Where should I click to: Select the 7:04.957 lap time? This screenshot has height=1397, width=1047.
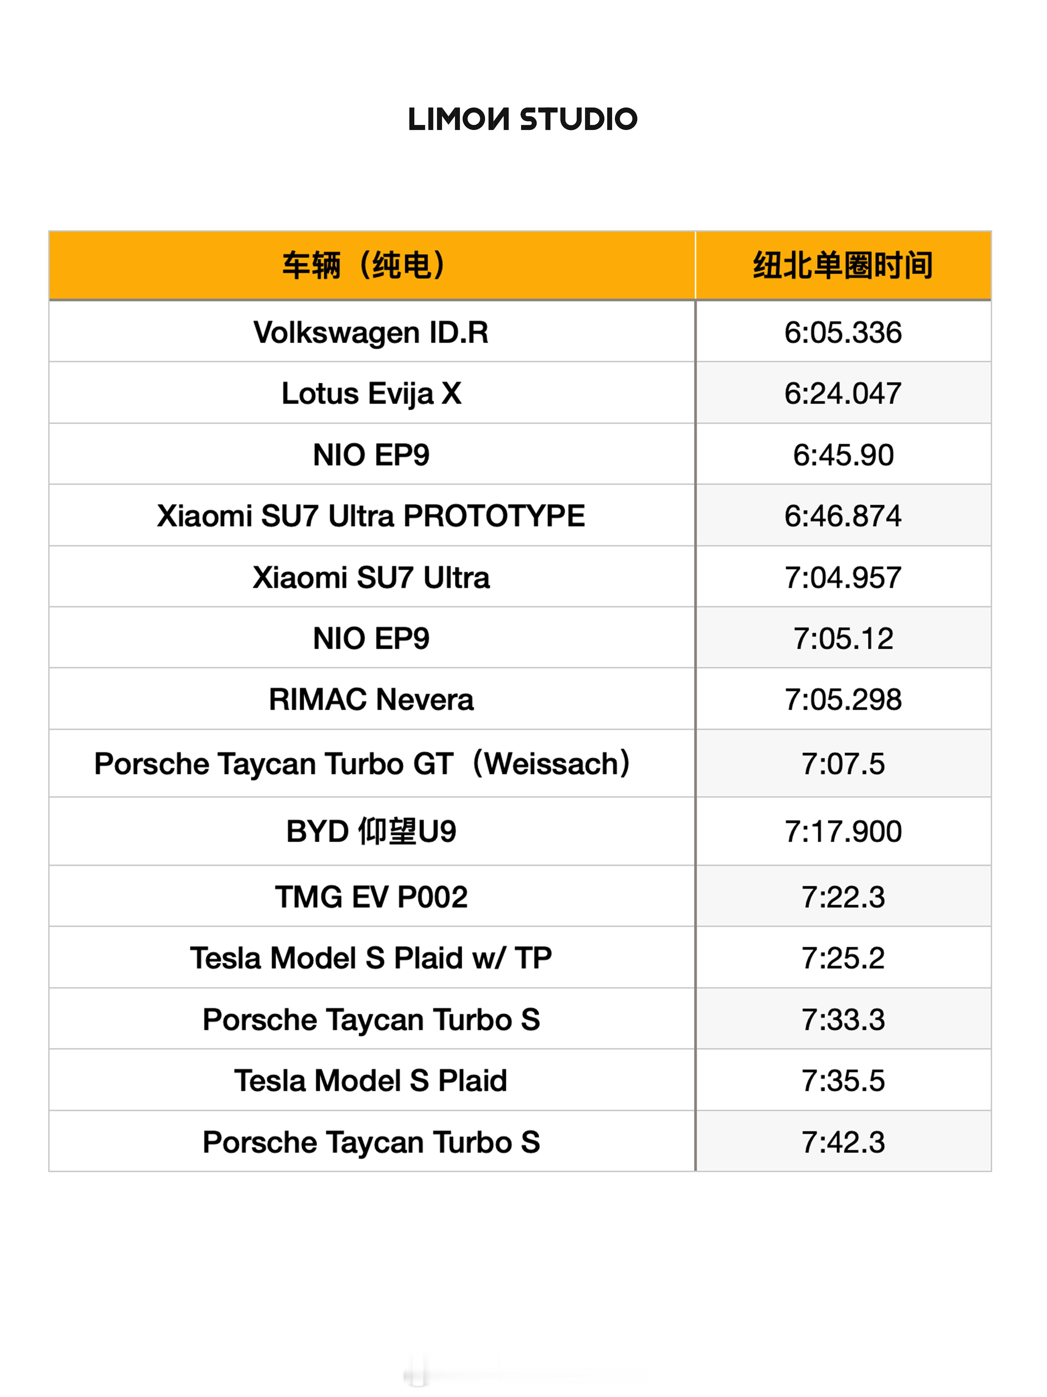pyautogui.click(x=843, y=577)
